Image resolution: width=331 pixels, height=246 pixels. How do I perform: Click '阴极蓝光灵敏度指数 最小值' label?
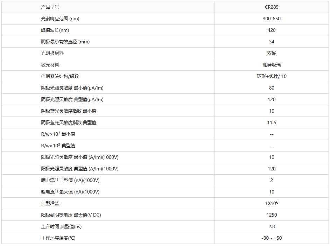(x=69, y=111)
